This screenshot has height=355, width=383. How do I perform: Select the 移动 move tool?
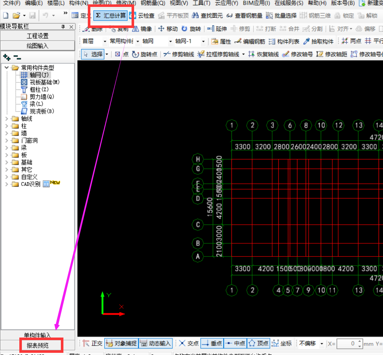(168, 29)
